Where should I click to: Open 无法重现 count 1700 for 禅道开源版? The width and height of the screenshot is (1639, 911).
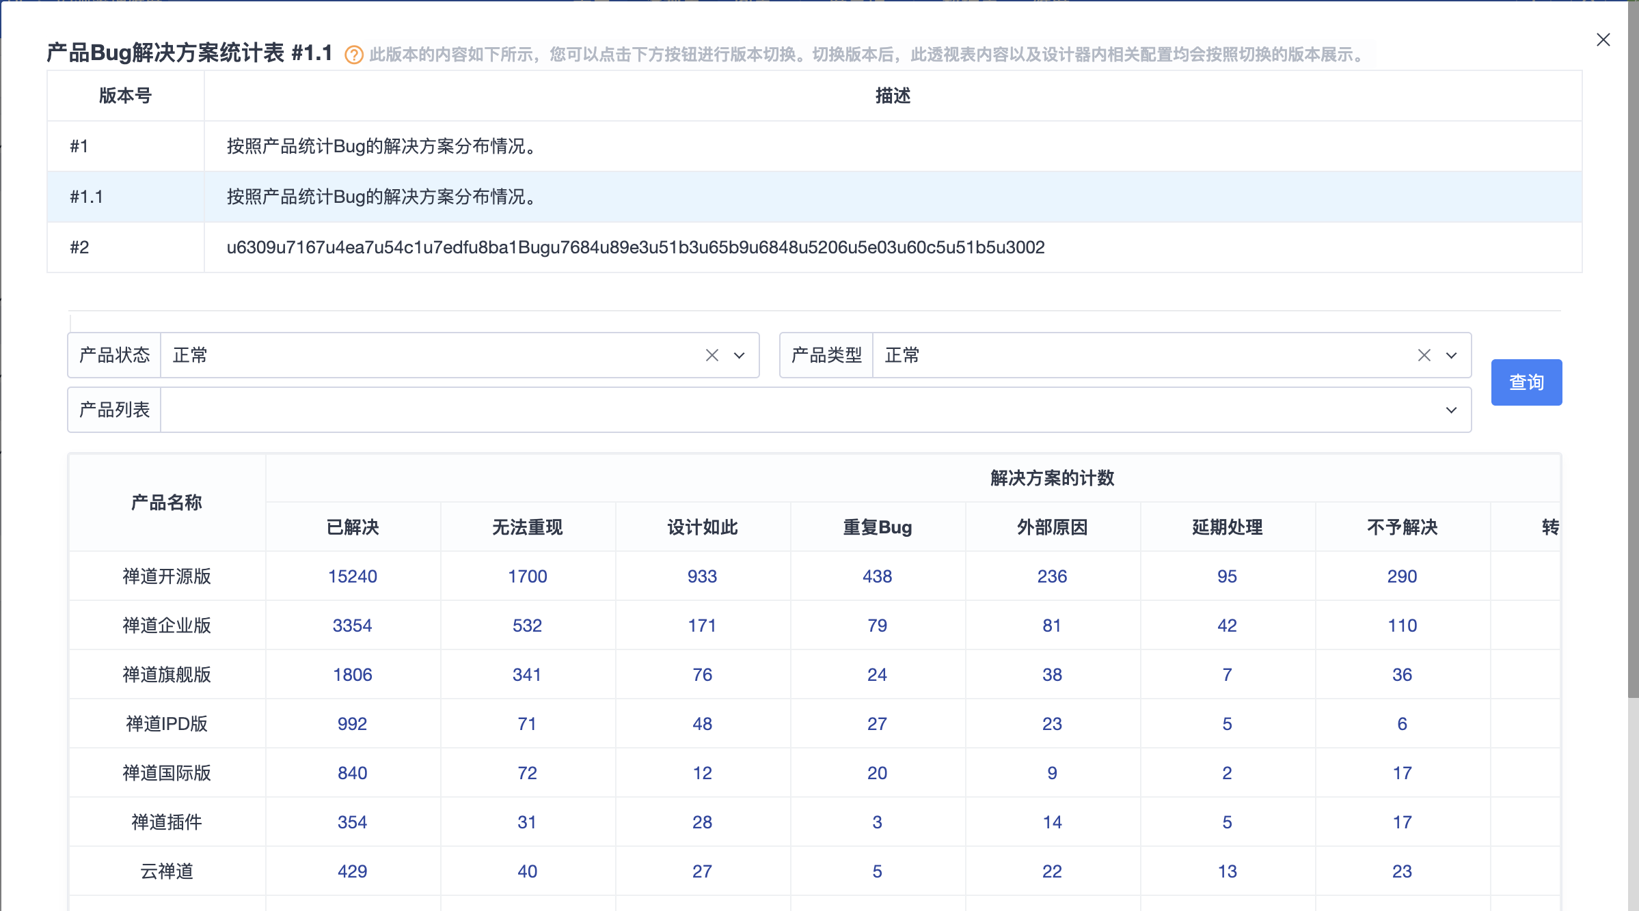coord(528,576)
